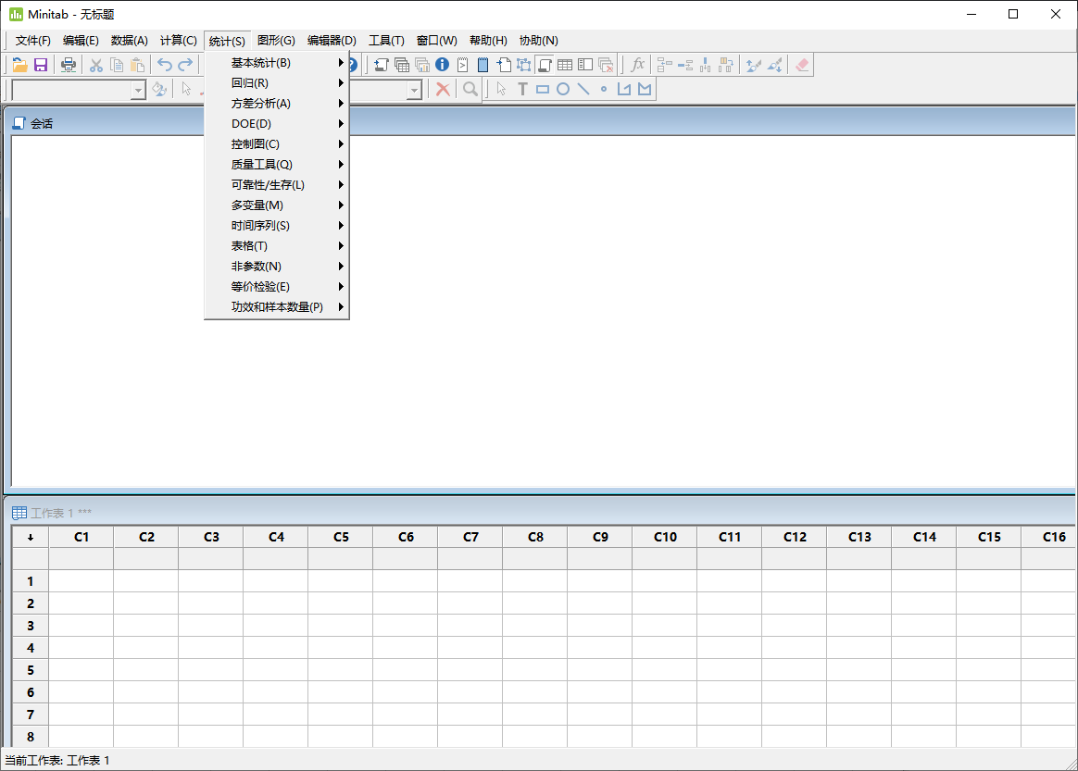Viewport: 1078px width, 771px height.
Task: Click the paint bucket icon beside the combo box
Action: coord(159,90)
